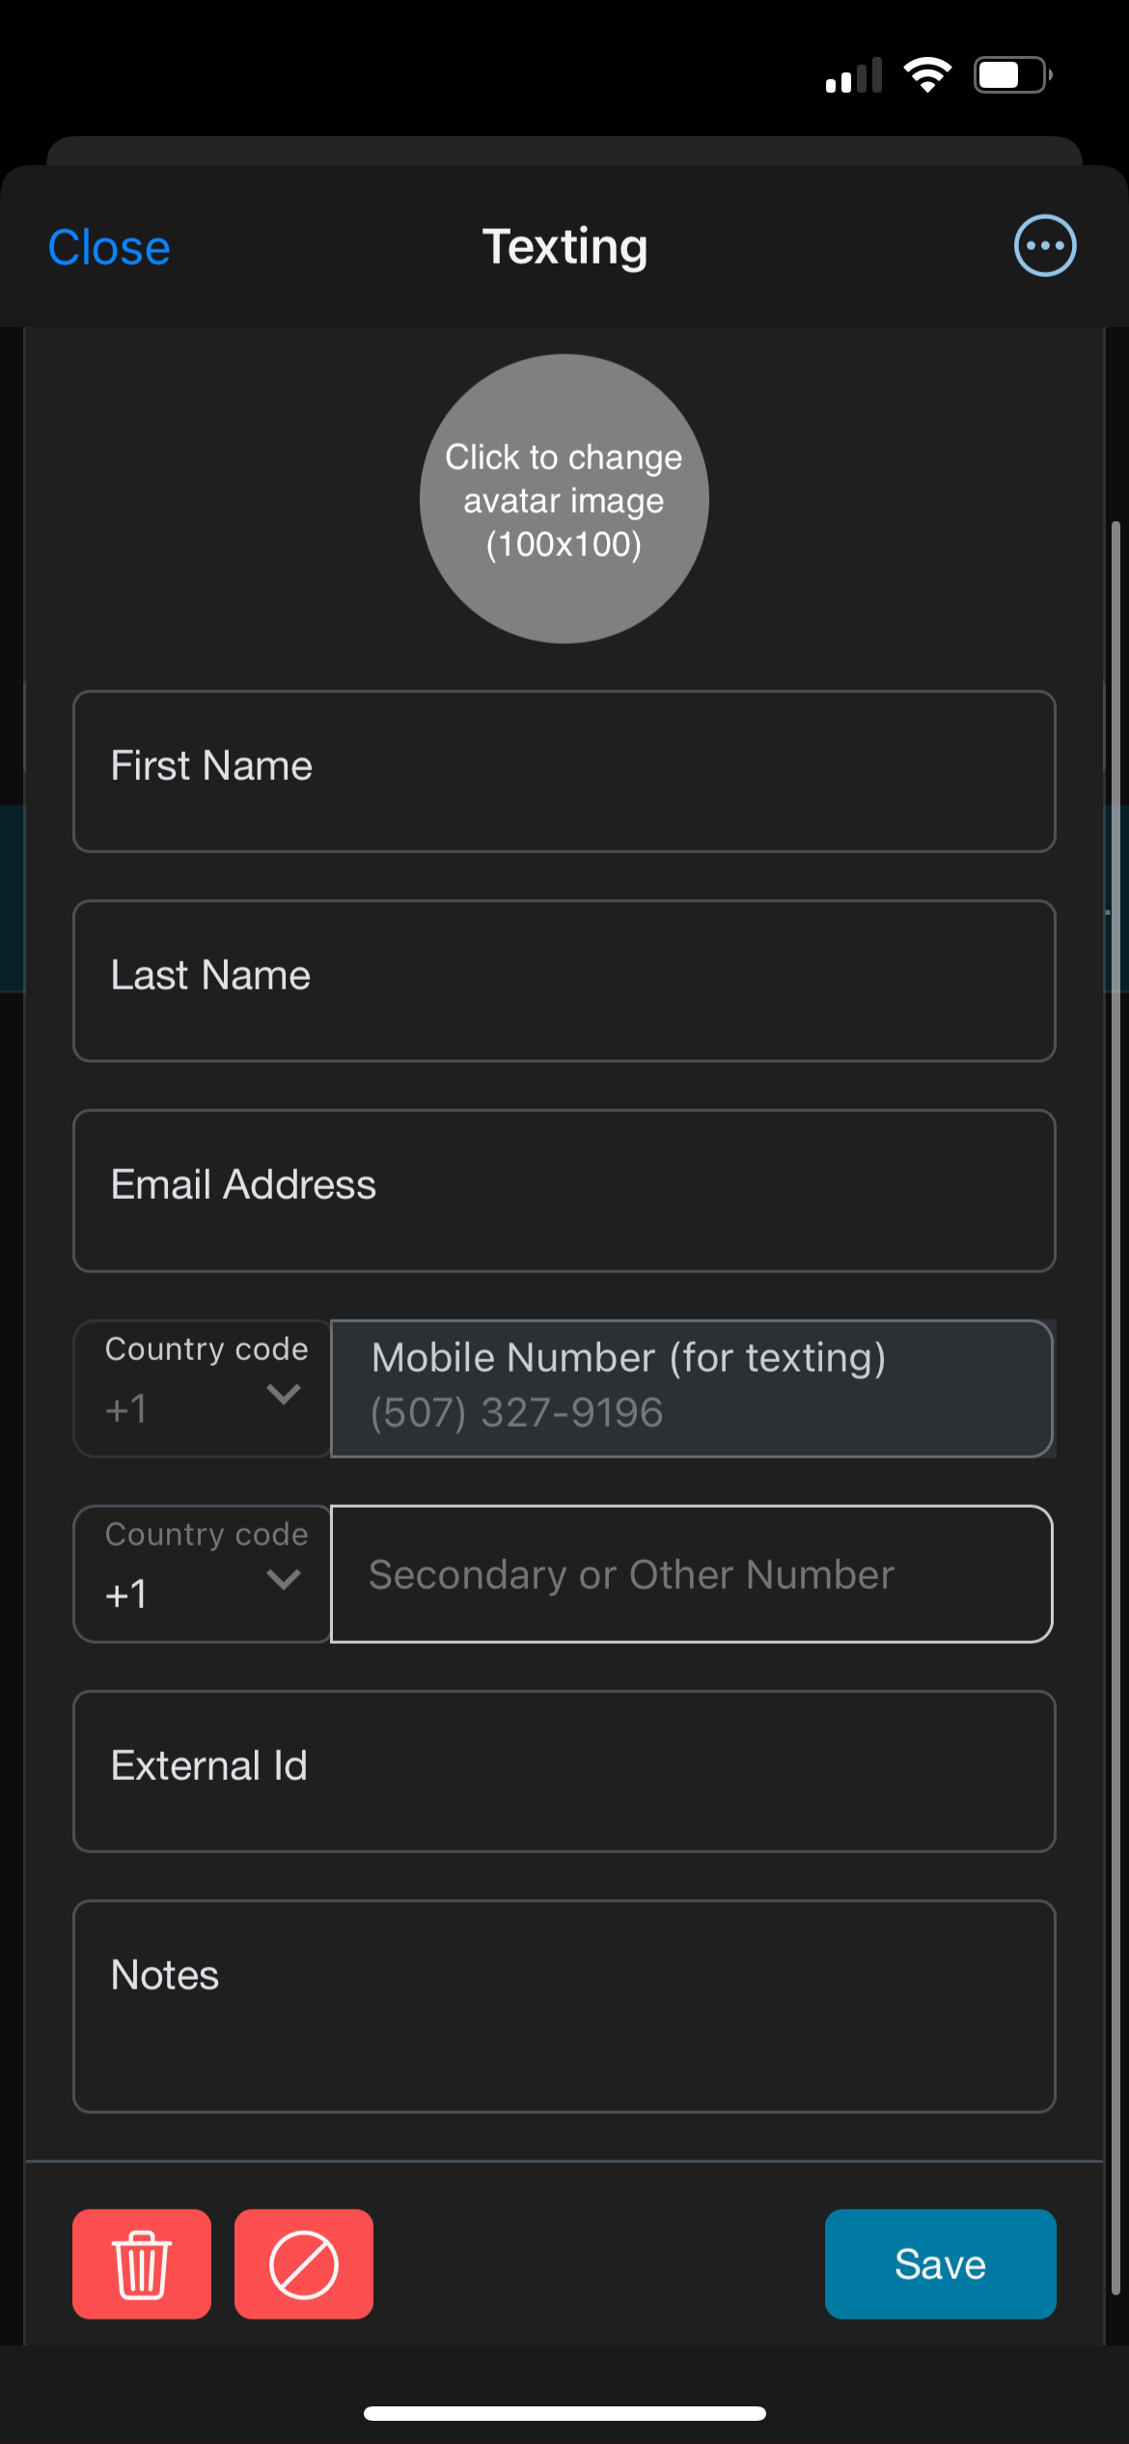Focus the First Name field
Viewport: 1129px width, 2444px height.
(564, 771)
